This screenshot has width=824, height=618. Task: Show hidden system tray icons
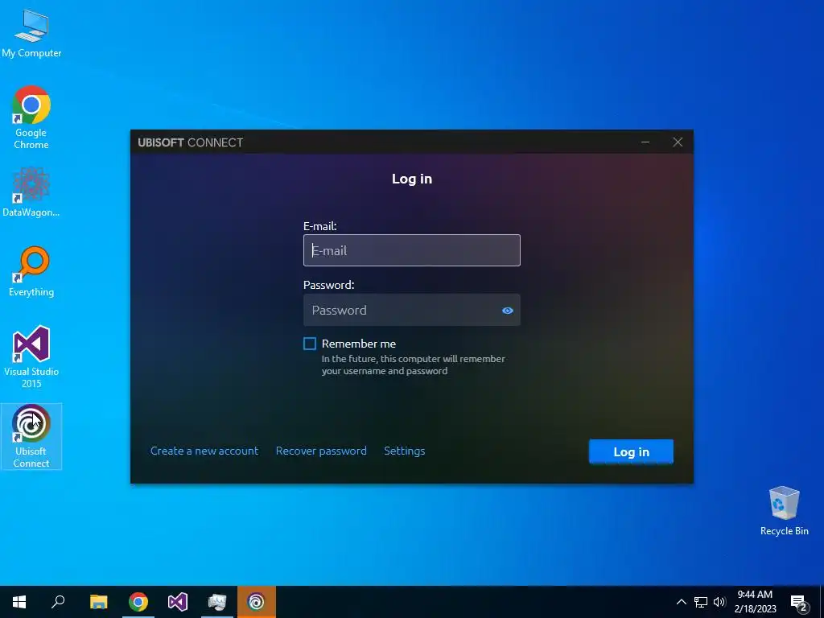pos(681,602)
